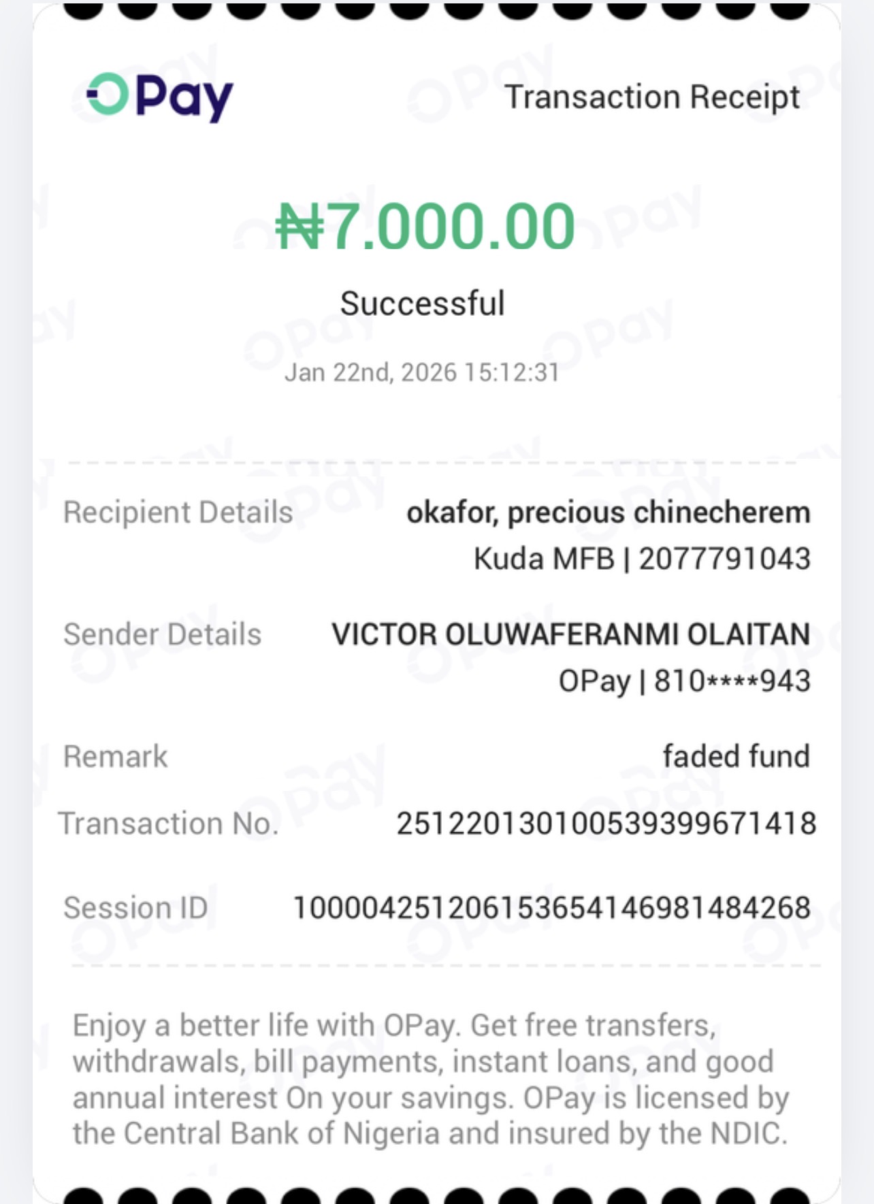
Task: Tap the transaction number value
Action: coord(606,824)
